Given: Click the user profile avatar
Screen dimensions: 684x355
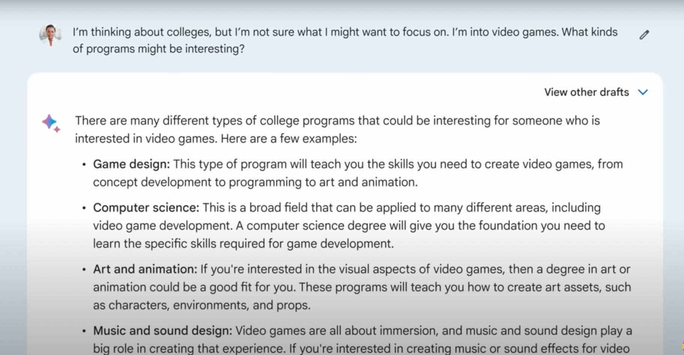Looking at the screenshot, I should coord(51,35).
